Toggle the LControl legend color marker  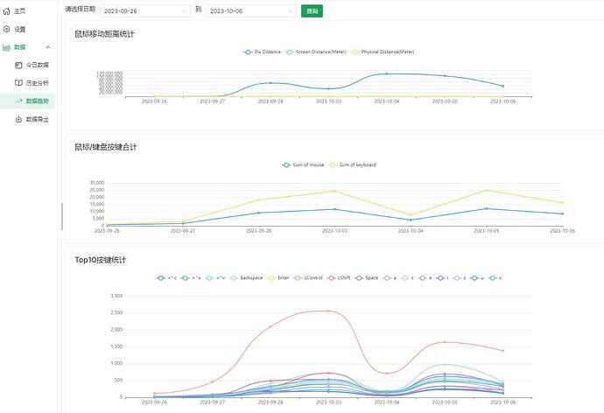pos(298,277)
